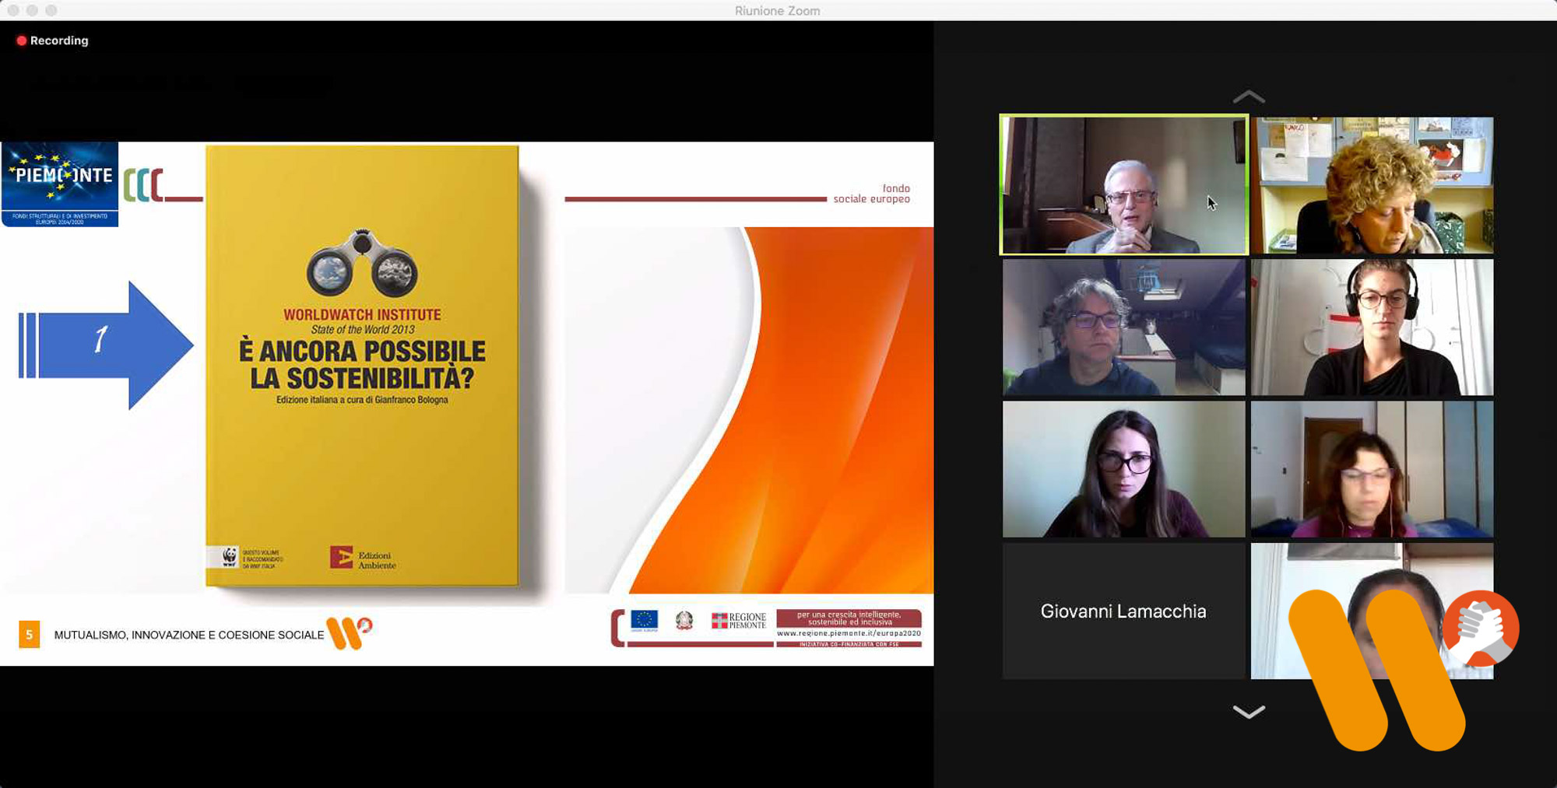The height and width of the screenshot is (788, 1557).
Task: Click the binoculars image on book cover
Action: 362,263
